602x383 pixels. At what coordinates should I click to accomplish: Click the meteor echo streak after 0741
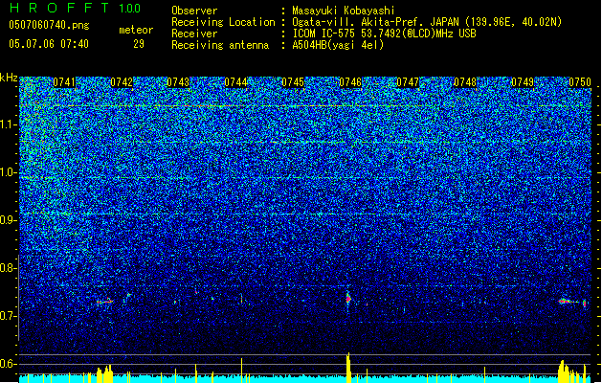pyautogui.click(x=105, y=302)
